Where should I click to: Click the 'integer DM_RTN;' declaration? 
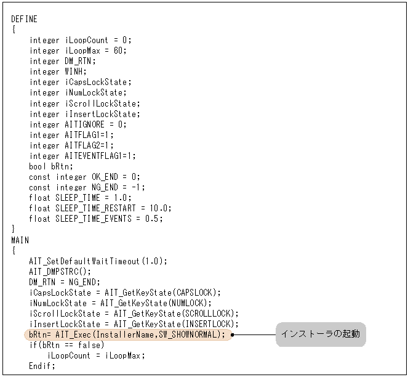tap(63, 61)
